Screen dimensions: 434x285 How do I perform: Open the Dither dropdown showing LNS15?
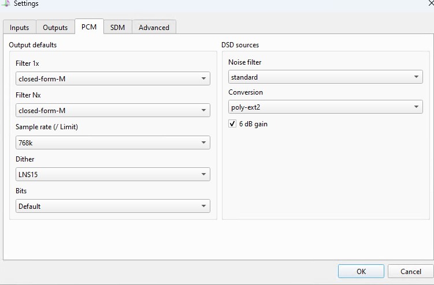click(x=113, y=174)
